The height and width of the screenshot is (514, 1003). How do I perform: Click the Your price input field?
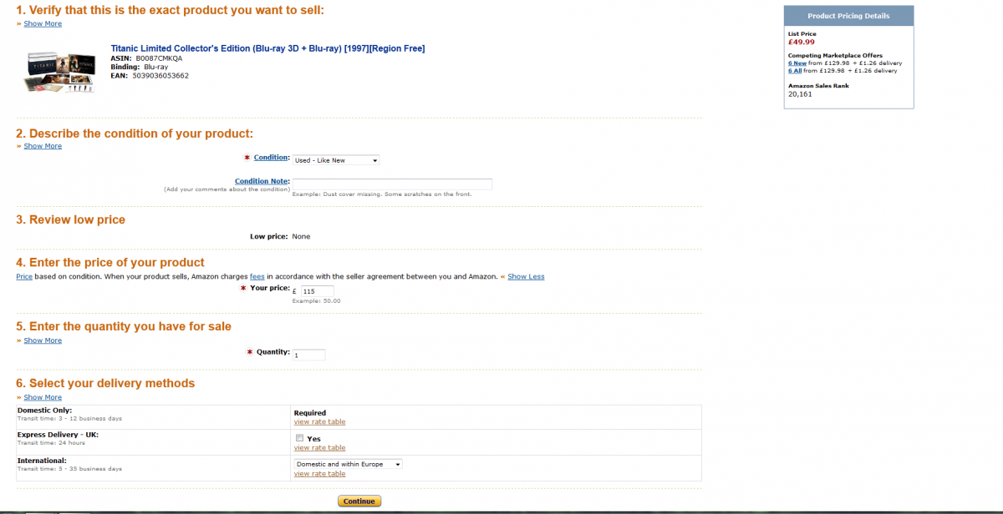click(x=317, y=290)
